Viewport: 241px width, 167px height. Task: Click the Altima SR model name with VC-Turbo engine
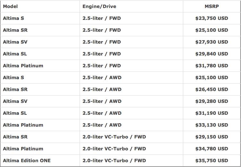pos(15,137)
